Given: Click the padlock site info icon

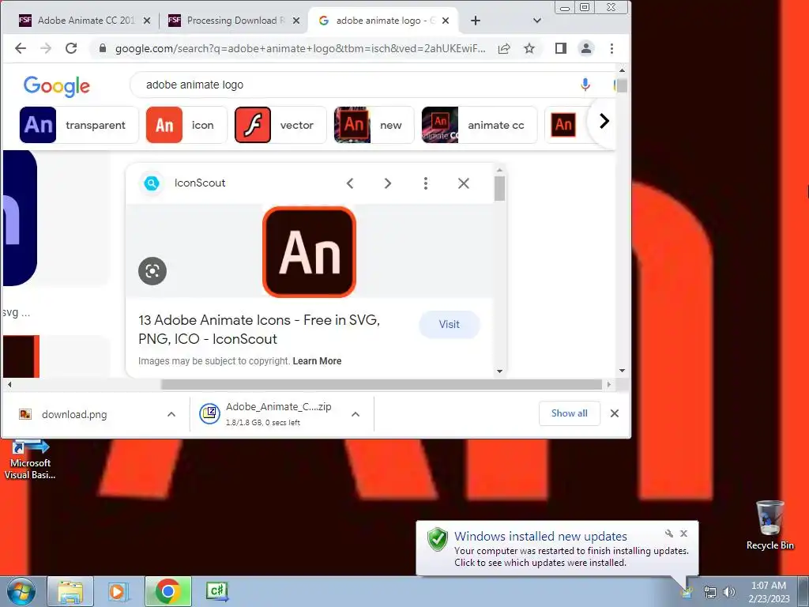Looking at the screenshot, I should coord(103,48).
